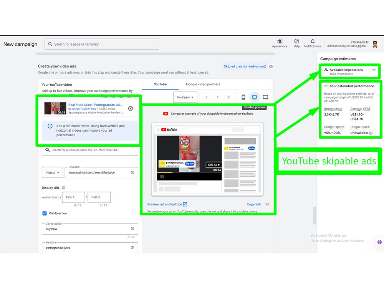Click the Budget spend label

click(x=334, y=127)
